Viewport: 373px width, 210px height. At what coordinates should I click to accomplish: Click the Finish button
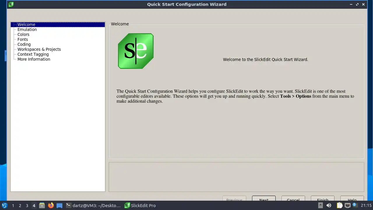(323, 198)
